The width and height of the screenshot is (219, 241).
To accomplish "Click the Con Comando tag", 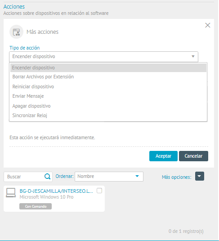I will (36, 206).
